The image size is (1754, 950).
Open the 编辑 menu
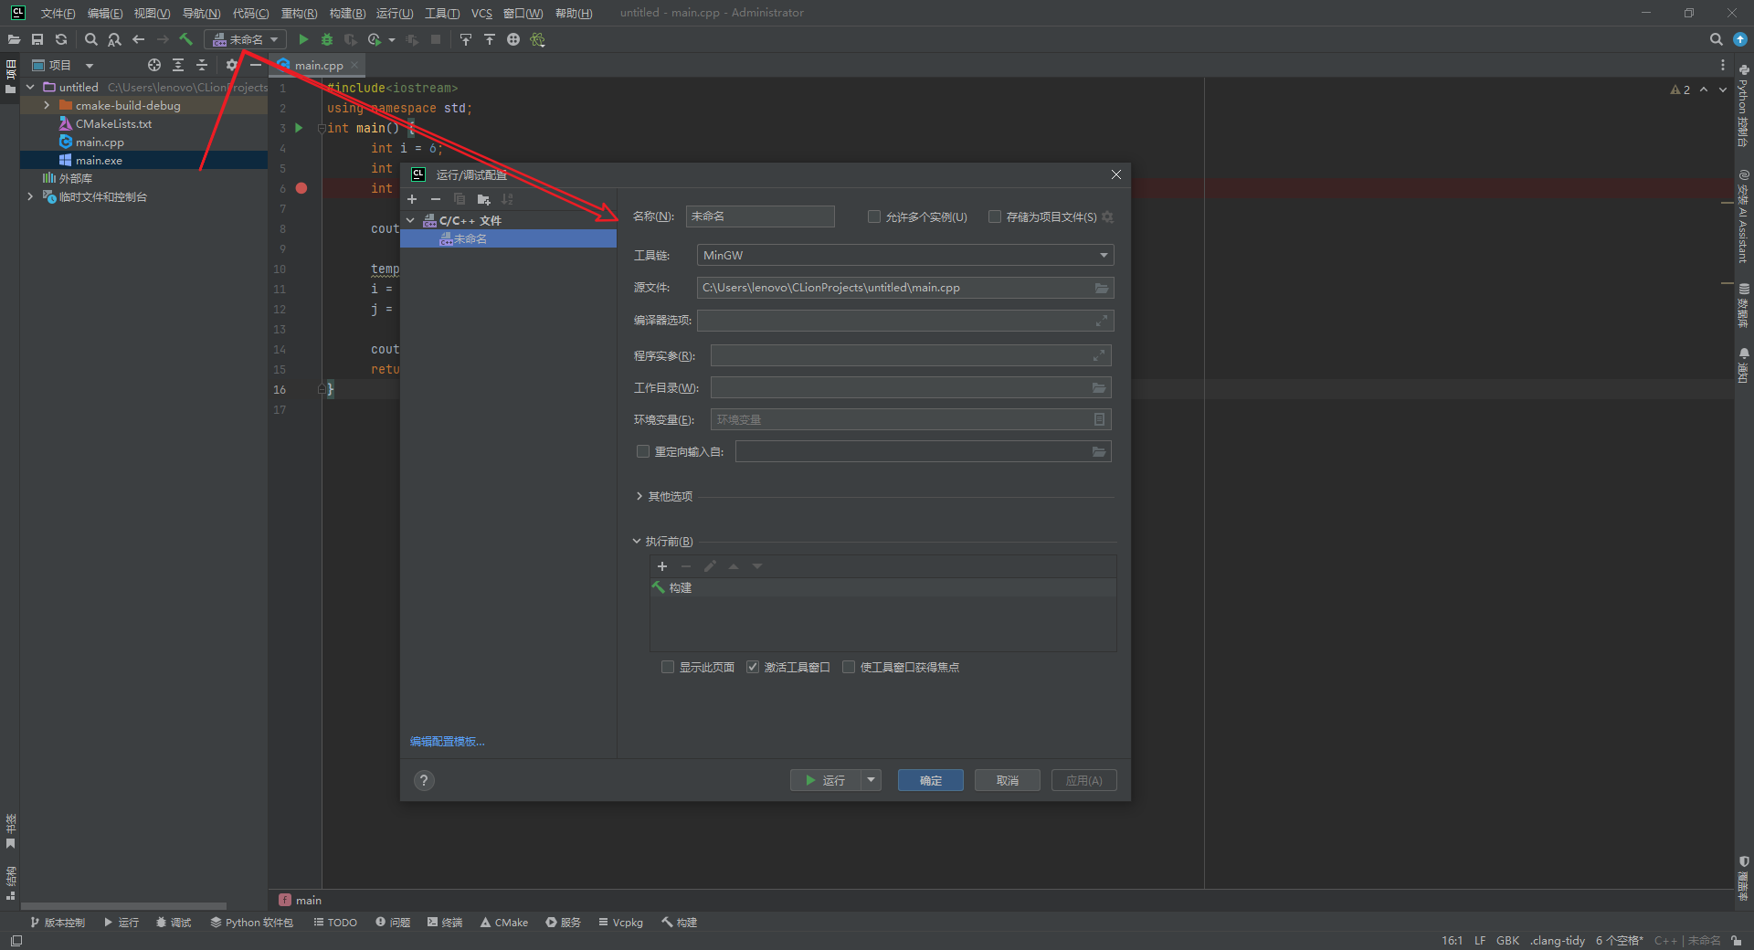point(105,13)
